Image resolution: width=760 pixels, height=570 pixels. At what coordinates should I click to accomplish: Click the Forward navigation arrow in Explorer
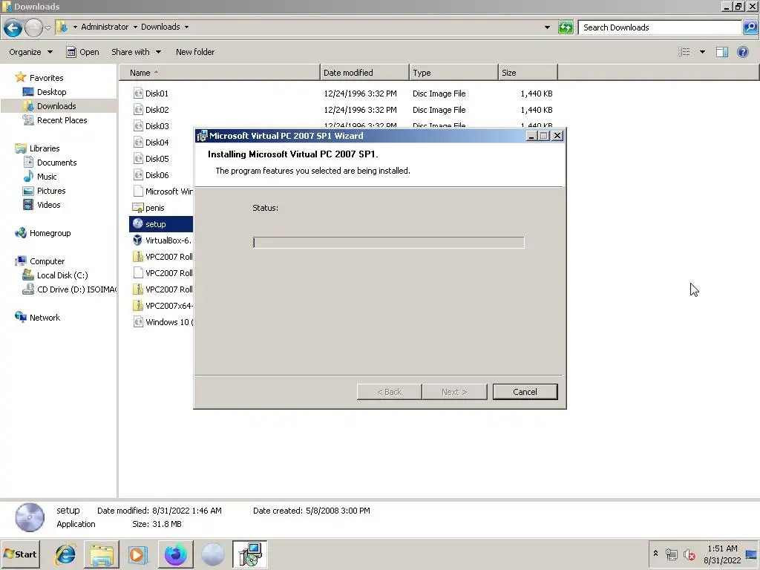coord(33,28)
